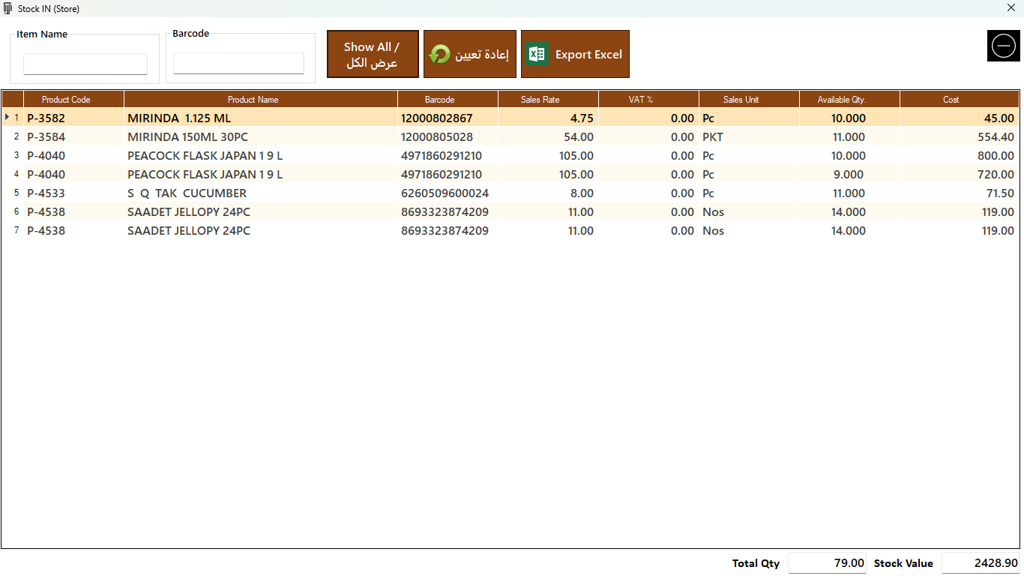Click the Cost column header
The width and height of the screenshot is (1024, 576).
[960, 99]
